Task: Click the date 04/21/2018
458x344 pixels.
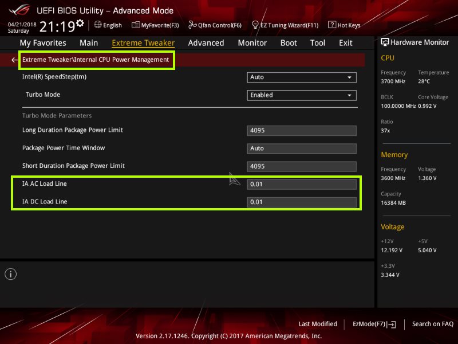Action: [22, 25]
